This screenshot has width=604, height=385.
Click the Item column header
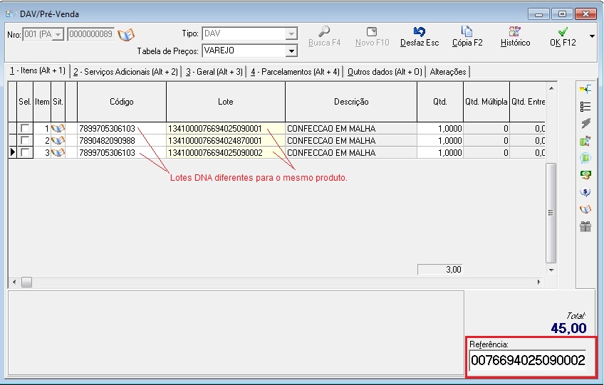42,102
